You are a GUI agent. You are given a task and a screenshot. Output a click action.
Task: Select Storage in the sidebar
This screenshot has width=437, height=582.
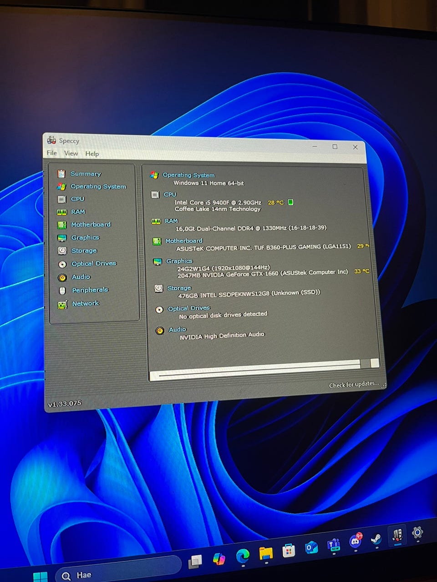tap(84, 251)
